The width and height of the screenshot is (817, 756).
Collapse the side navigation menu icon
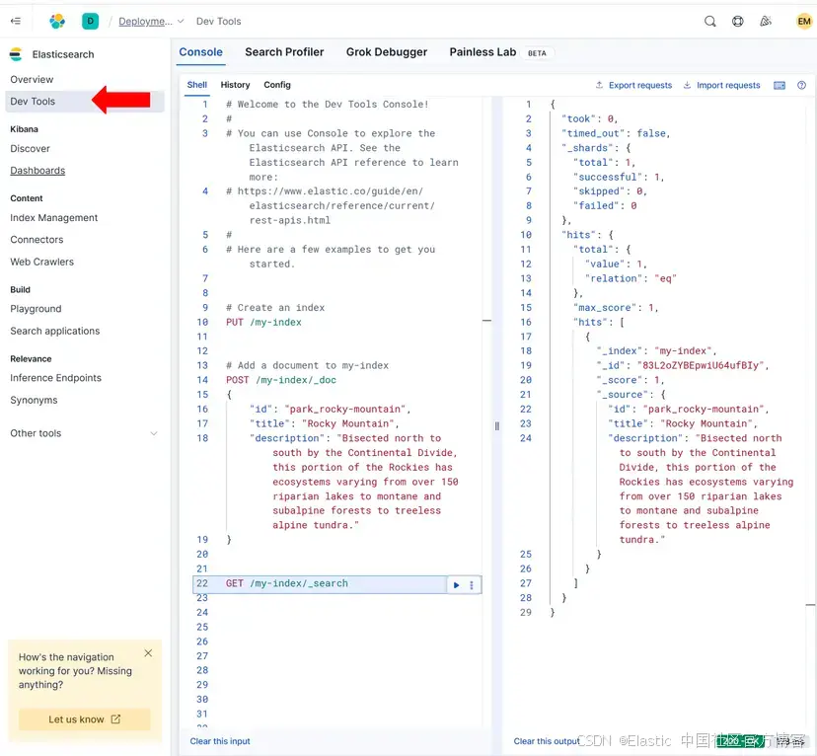click(16, 21)
